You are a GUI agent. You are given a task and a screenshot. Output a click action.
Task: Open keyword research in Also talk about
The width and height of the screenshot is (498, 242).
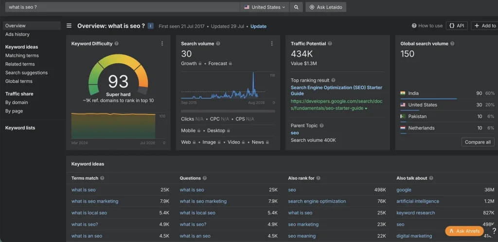coord(415,213)
